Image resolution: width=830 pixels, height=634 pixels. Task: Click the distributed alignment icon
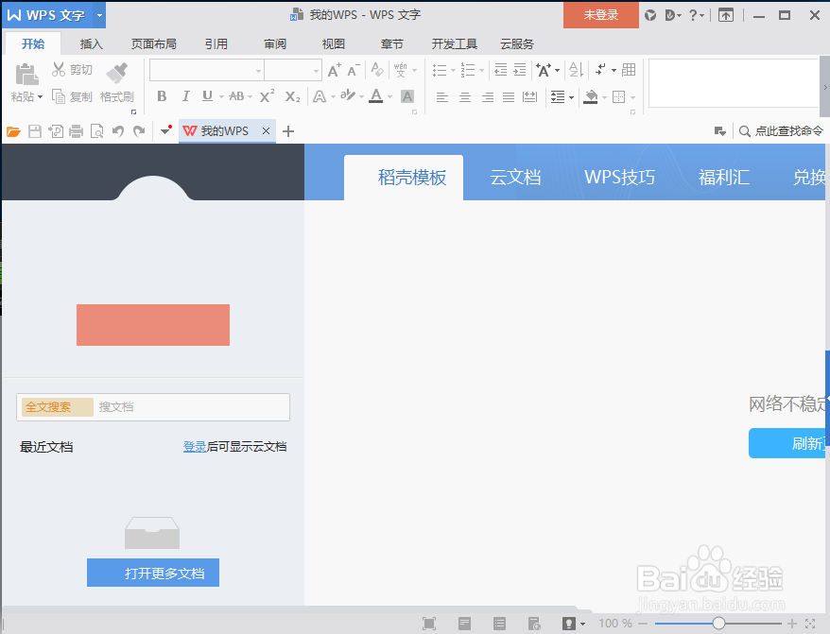pos(530,96)
